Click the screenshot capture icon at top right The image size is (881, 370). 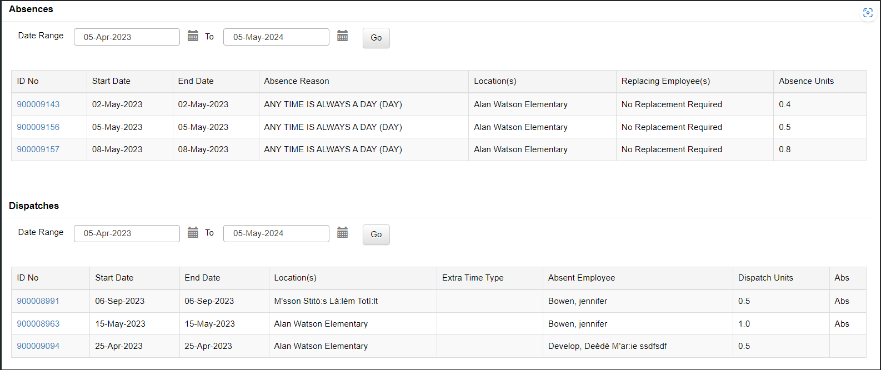point(868,13)
